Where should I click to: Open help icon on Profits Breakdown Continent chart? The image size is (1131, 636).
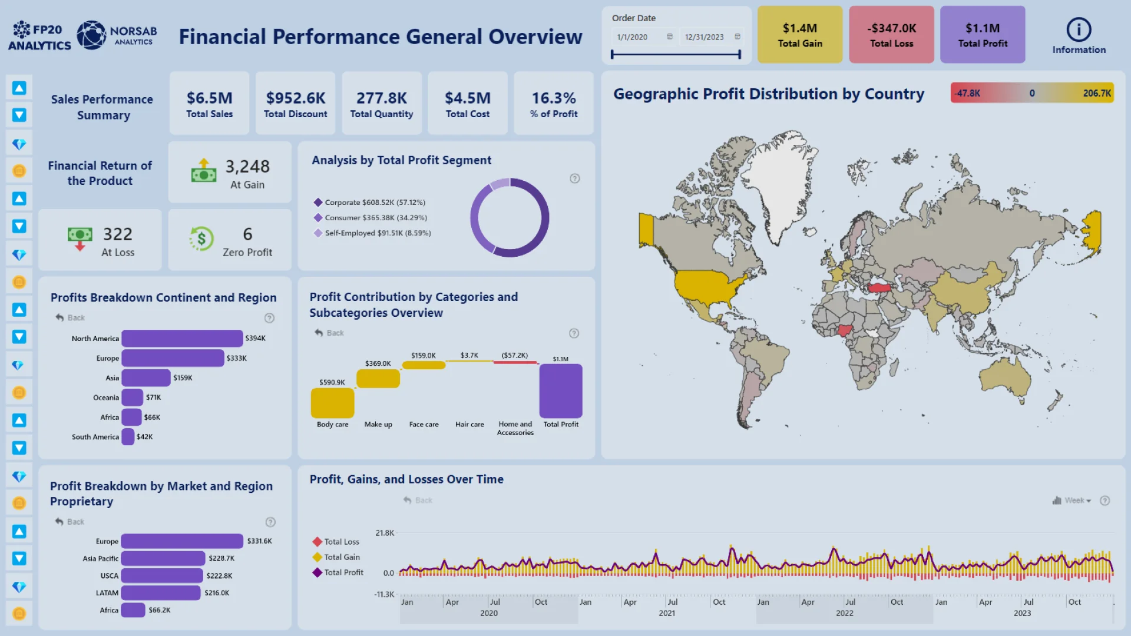pos(269,318)
